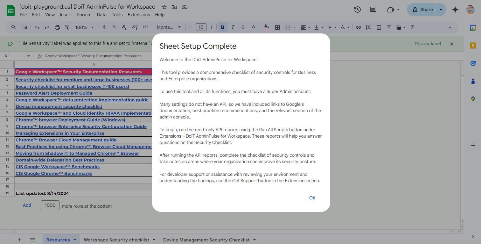Format as currency dollar sign
The image size is (481, 244).
[x=104, y=27]
